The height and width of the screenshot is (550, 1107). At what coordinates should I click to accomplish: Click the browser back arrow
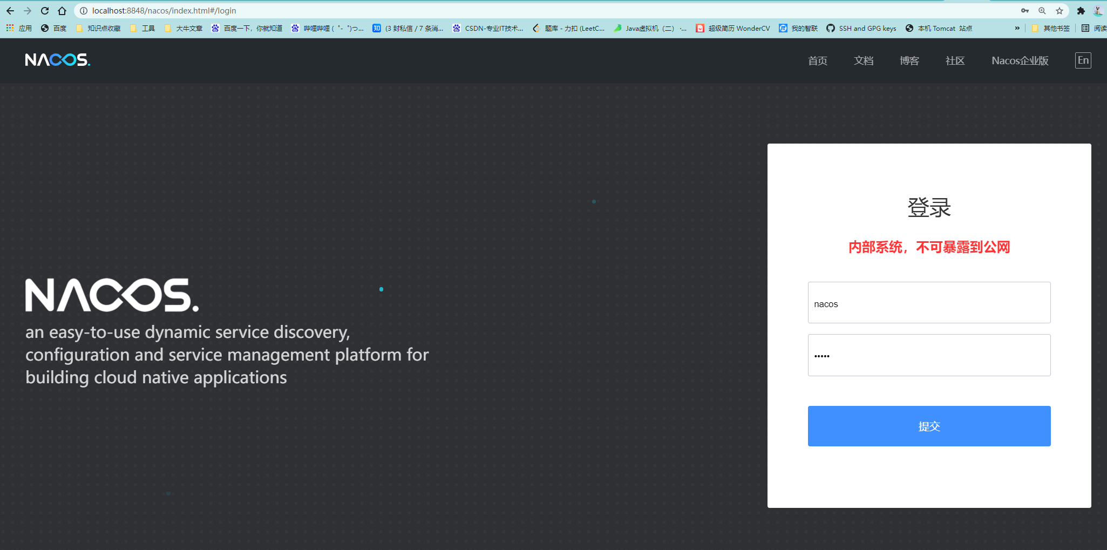[10, 11]
